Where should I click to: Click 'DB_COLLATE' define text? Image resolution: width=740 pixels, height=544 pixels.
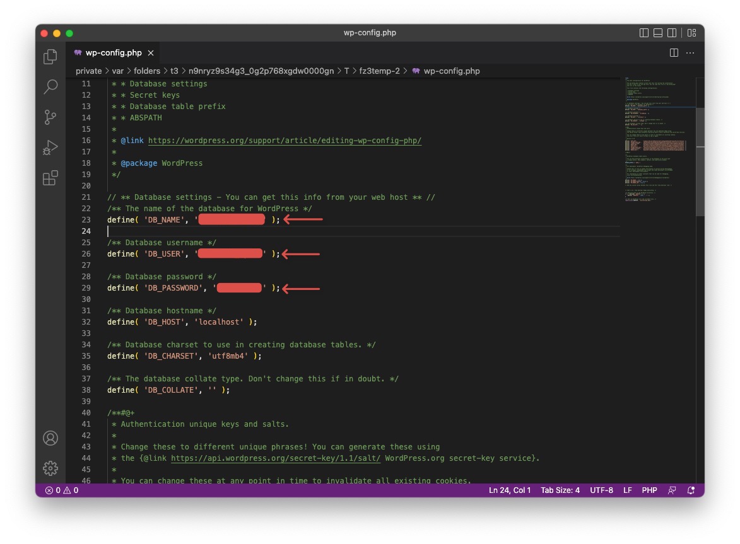point(170,390)
